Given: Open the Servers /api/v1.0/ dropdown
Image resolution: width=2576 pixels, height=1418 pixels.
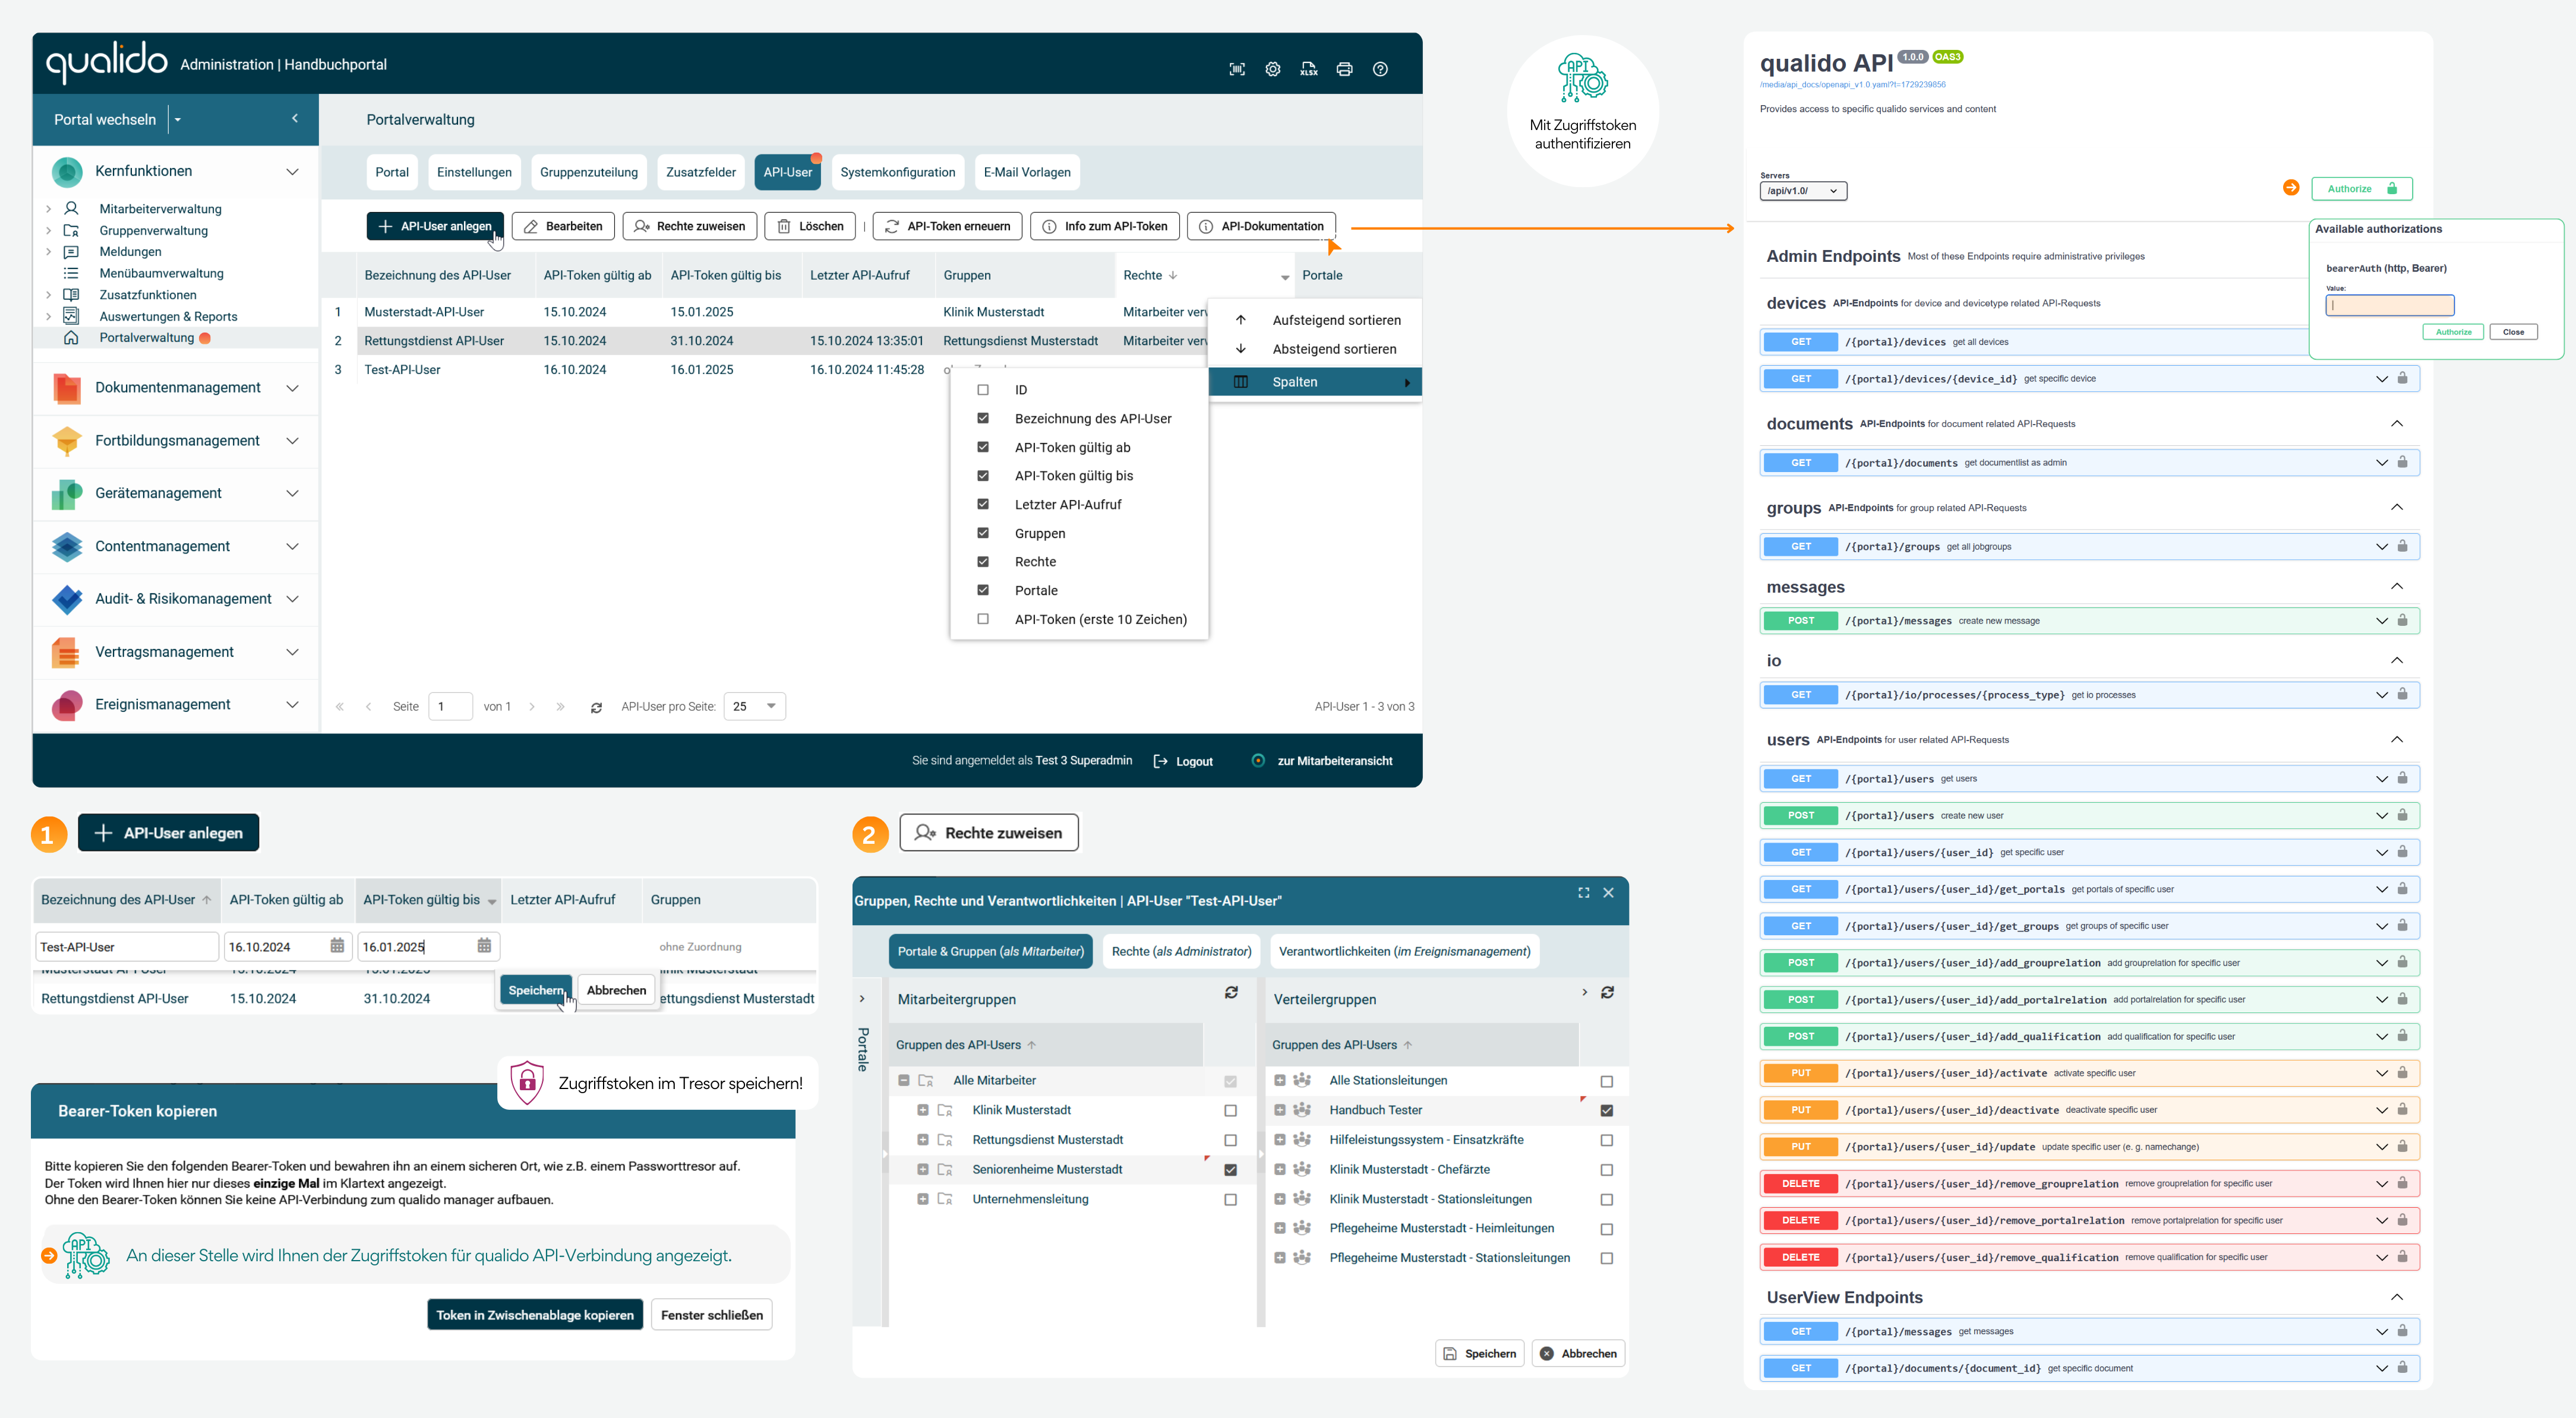Looking at the screenshot, I should click(x=1803, y=191).
